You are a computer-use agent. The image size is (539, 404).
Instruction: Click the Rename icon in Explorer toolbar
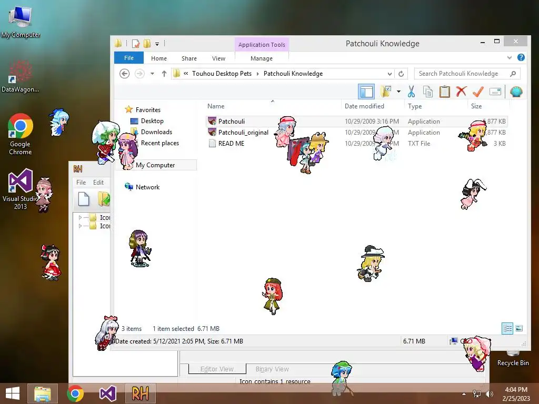click(495, 92)
